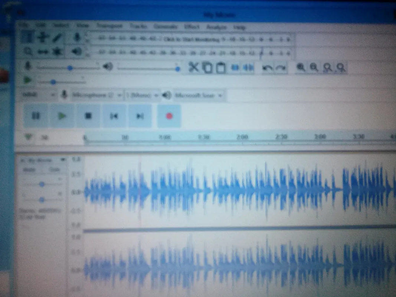Zoom out using the magnifier minus icon
The height and width of the screenshot is (297, 396).
pos(314,68)
